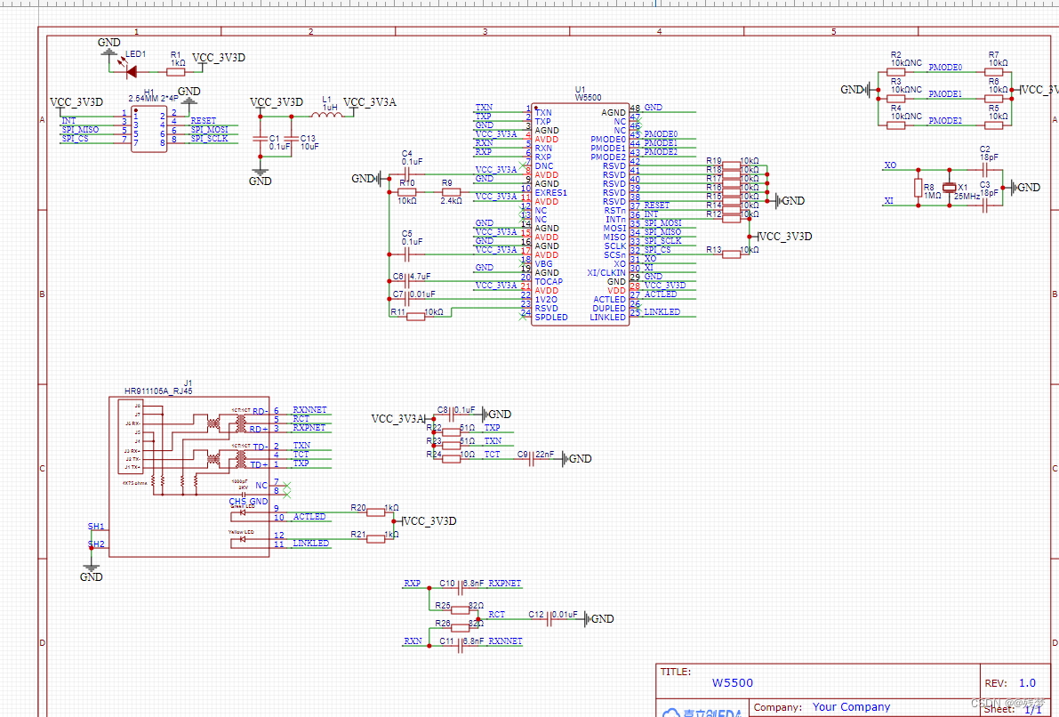1059x717 pixels.
Task: Select capacitor C10 6.8nF
Action: (460, 588)
